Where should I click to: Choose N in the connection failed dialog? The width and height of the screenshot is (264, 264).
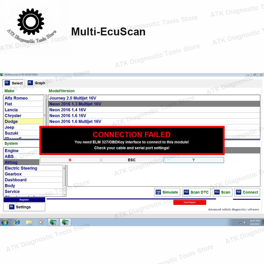pyautogui.click(x=70, y=160)
